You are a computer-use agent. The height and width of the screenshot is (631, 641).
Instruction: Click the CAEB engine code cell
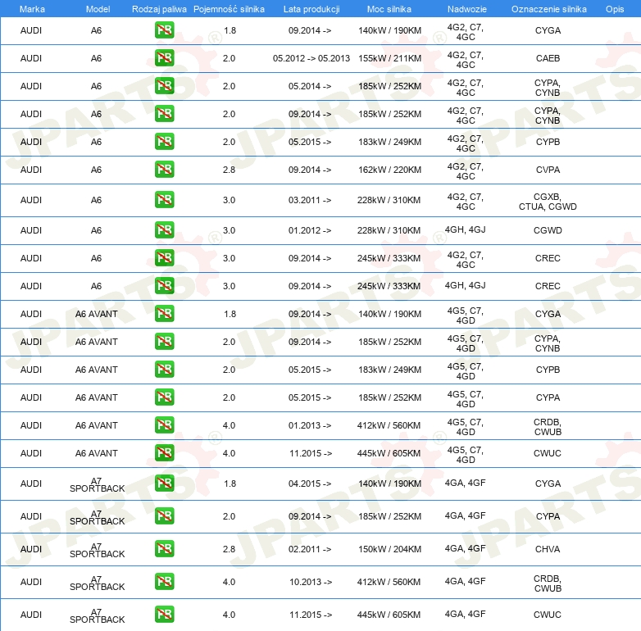click(x=547, y=58)
